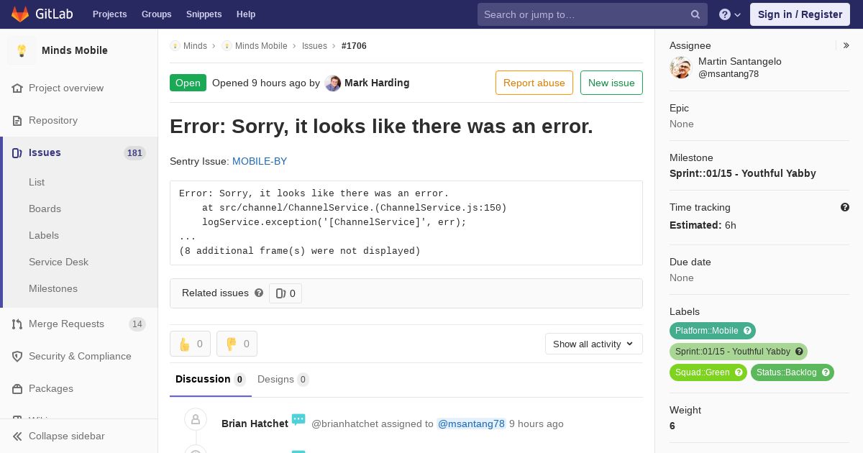Click the Merge Requests icon

(17, 324)
